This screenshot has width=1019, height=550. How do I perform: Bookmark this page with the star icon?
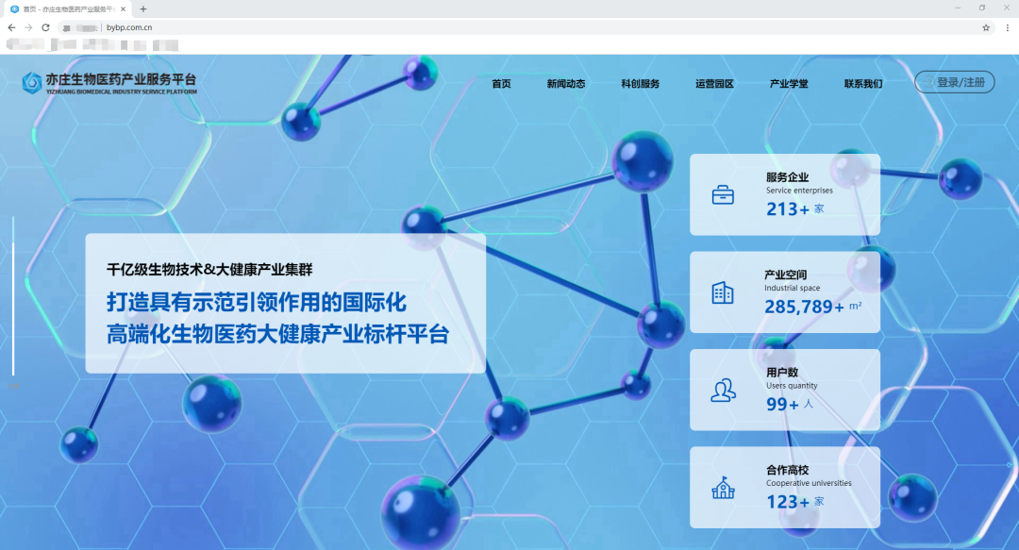tap(986, 27)
